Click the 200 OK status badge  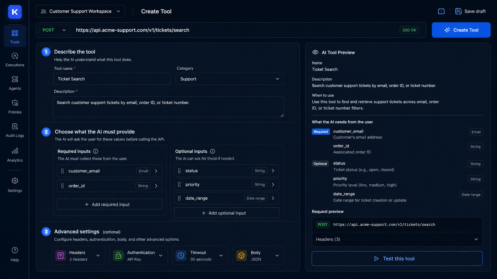pyautogui.click(x=409, y=30)
